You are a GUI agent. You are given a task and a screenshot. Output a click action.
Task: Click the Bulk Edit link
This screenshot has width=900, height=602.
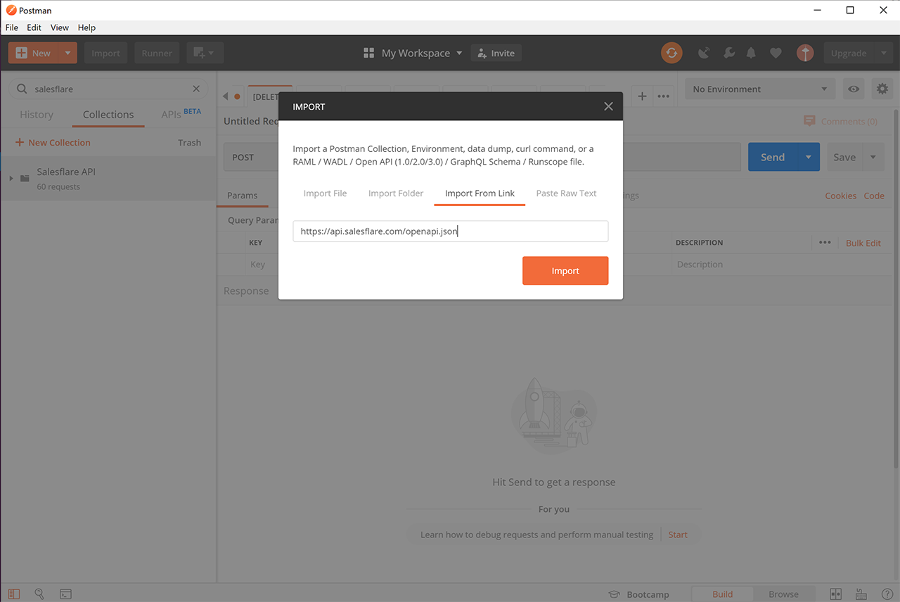pyautogui.click(x=863, y=243)
